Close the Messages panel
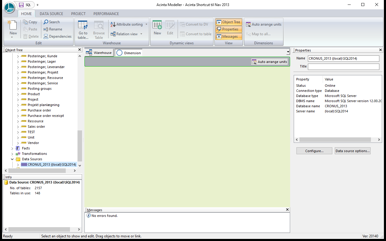This screenshot has width=386, height=241. coord(287,210)
